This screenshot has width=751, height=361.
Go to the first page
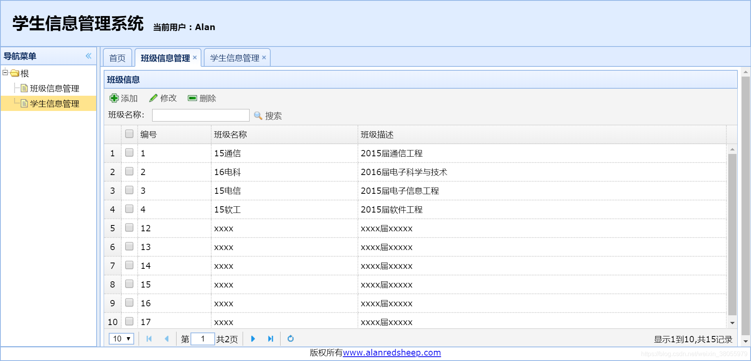point(149,339)
